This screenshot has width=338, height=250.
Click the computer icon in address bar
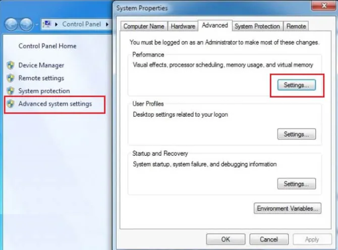(47, 24)
